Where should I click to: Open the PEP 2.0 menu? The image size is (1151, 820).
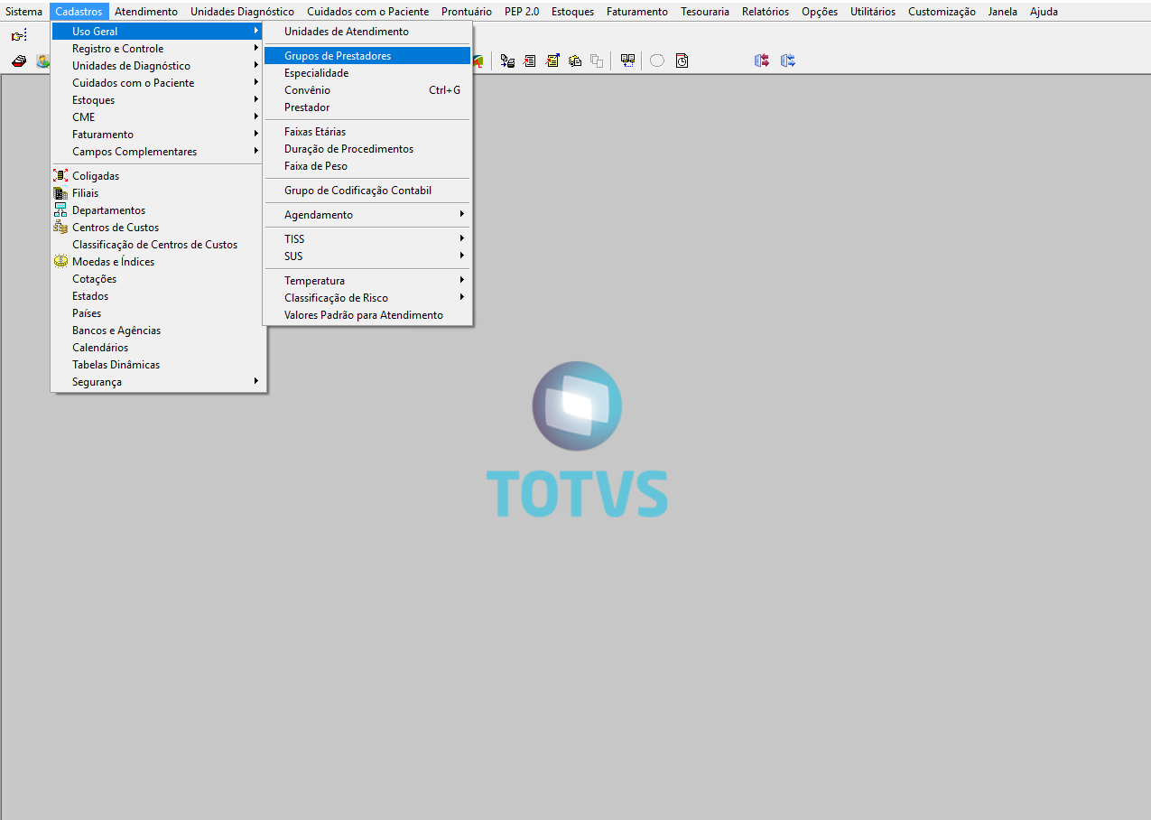pyautogui.click(x=522, y=12)
